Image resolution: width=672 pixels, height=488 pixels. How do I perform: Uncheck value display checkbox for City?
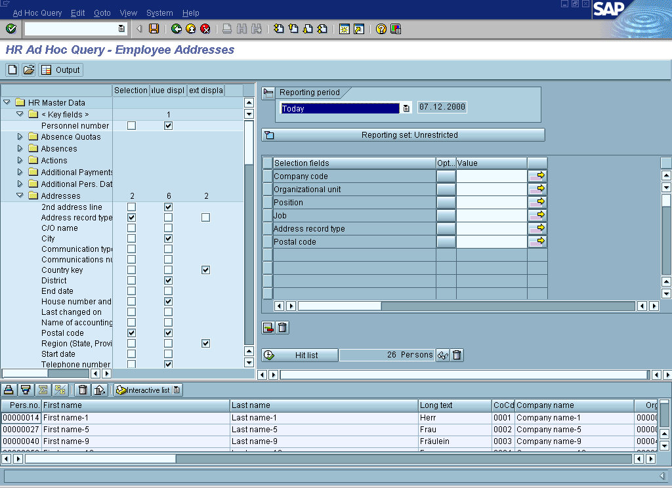pyautogui.click(x=169, y=238)
